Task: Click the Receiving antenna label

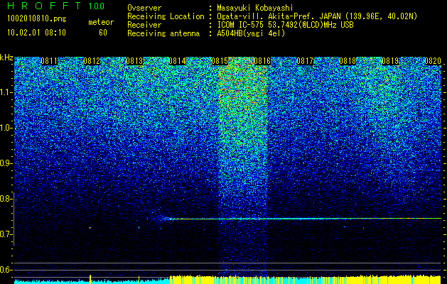Action: coord(163,33)
